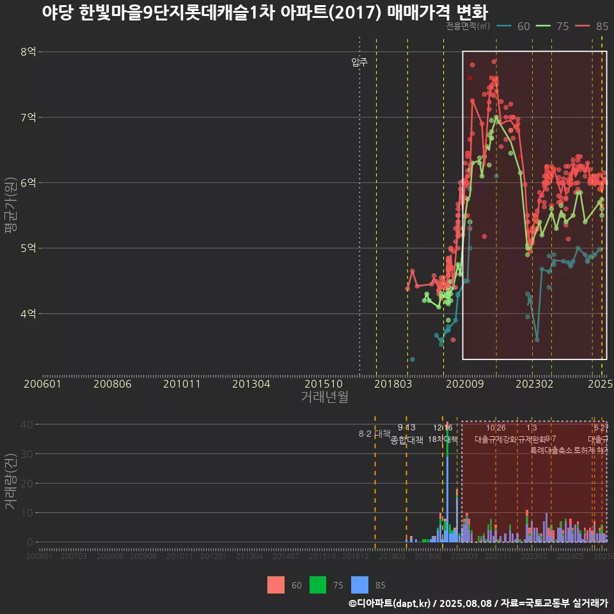Click 201011 on the price chart's x-axis
The height and width of the screenshot is (614, 614).
[182, 384]
